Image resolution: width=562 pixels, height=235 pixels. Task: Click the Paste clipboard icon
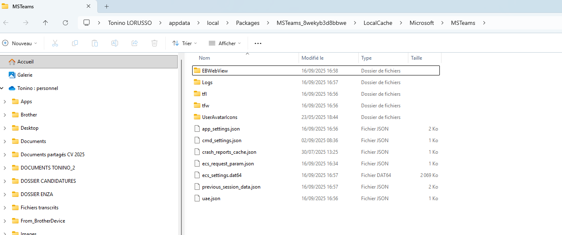[94, 43]
